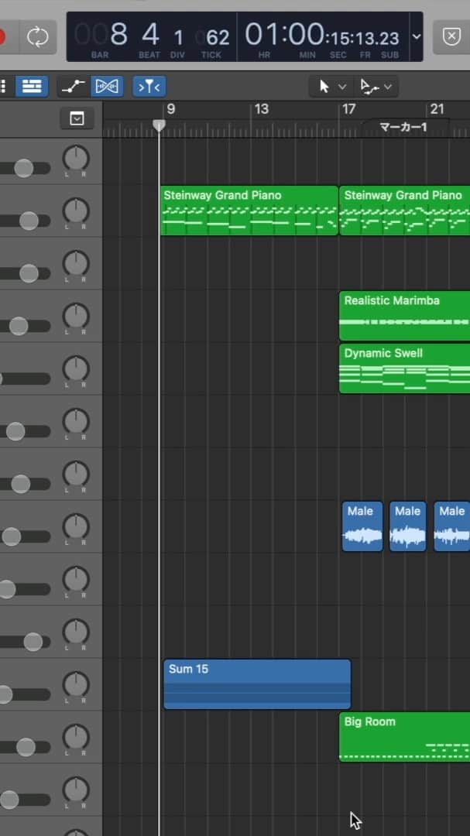This screenshot has width=470, height=836.
Task: Click the pan knob on the Dynamic Swell track
Action: 76,369
